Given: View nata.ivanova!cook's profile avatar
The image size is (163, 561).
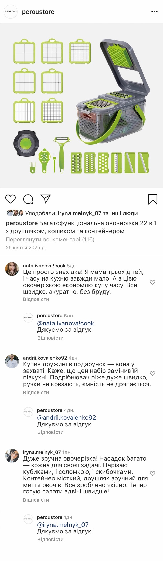Looking at the screenshot, I should click(x=12, y=269).
